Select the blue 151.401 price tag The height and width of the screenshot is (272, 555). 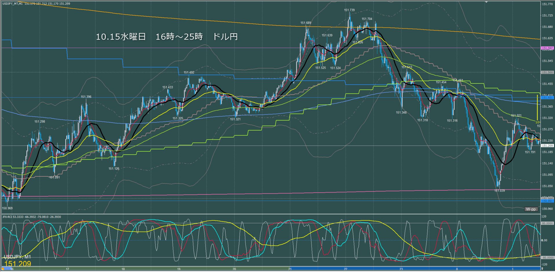(547, 98)
